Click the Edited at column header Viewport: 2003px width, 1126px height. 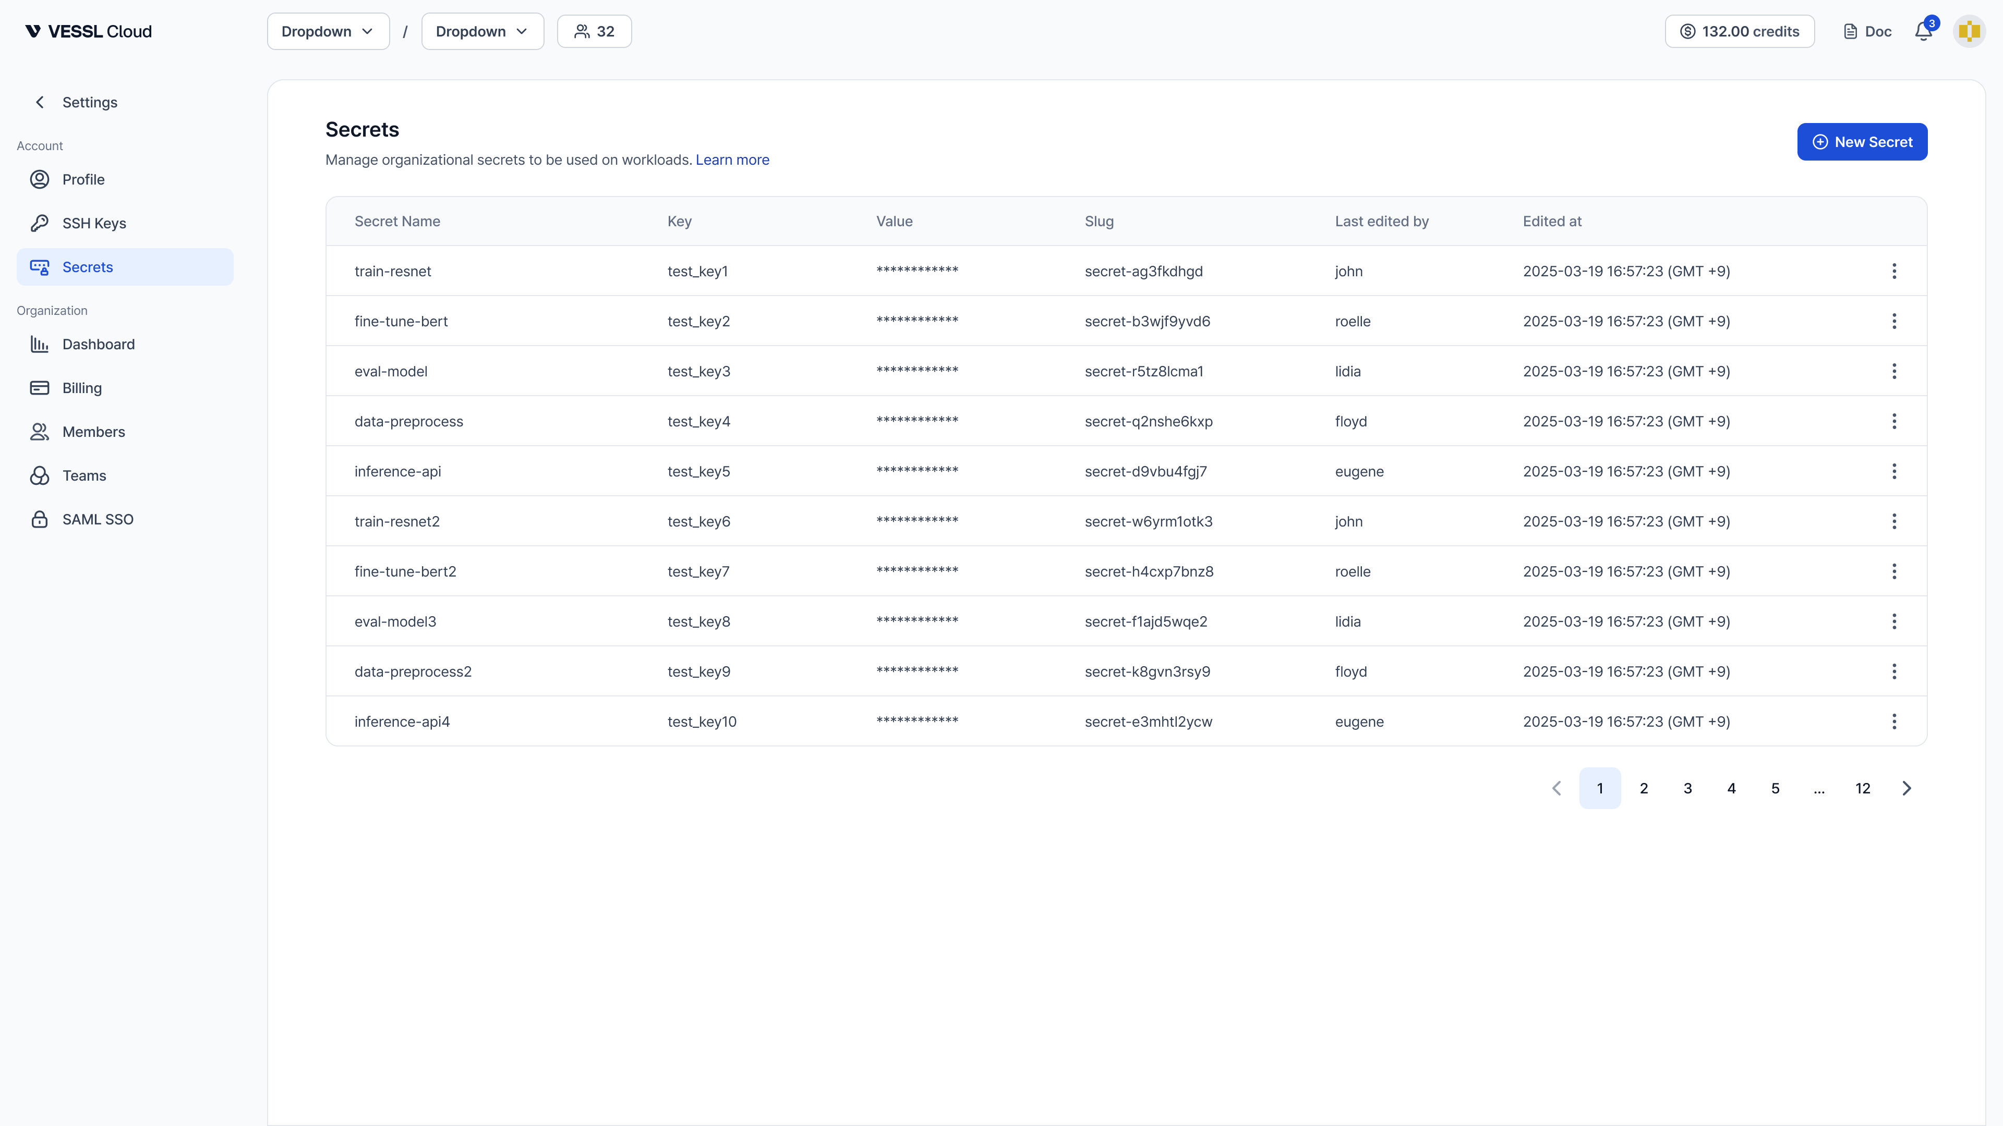[1552, 222]
